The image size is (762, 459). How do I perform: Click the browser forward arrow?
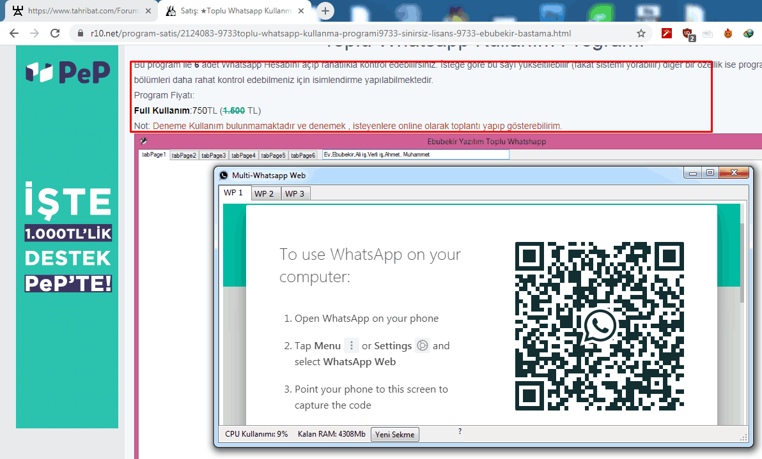tap(35, 33)
